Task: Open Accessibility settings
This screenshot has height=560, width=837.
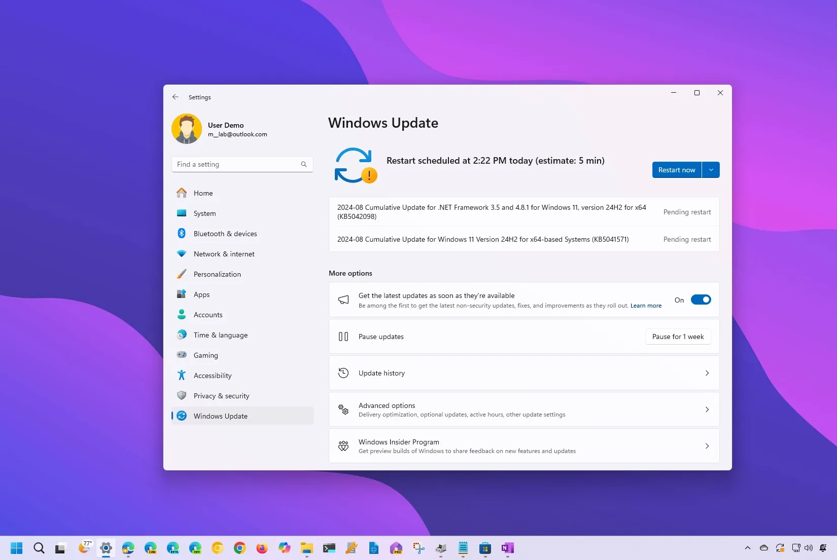Action: pyautogui.click(x=242, y=376)
